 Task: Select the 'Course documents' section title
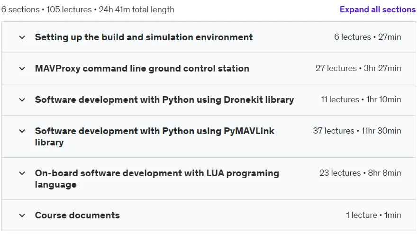coord(77,215)
